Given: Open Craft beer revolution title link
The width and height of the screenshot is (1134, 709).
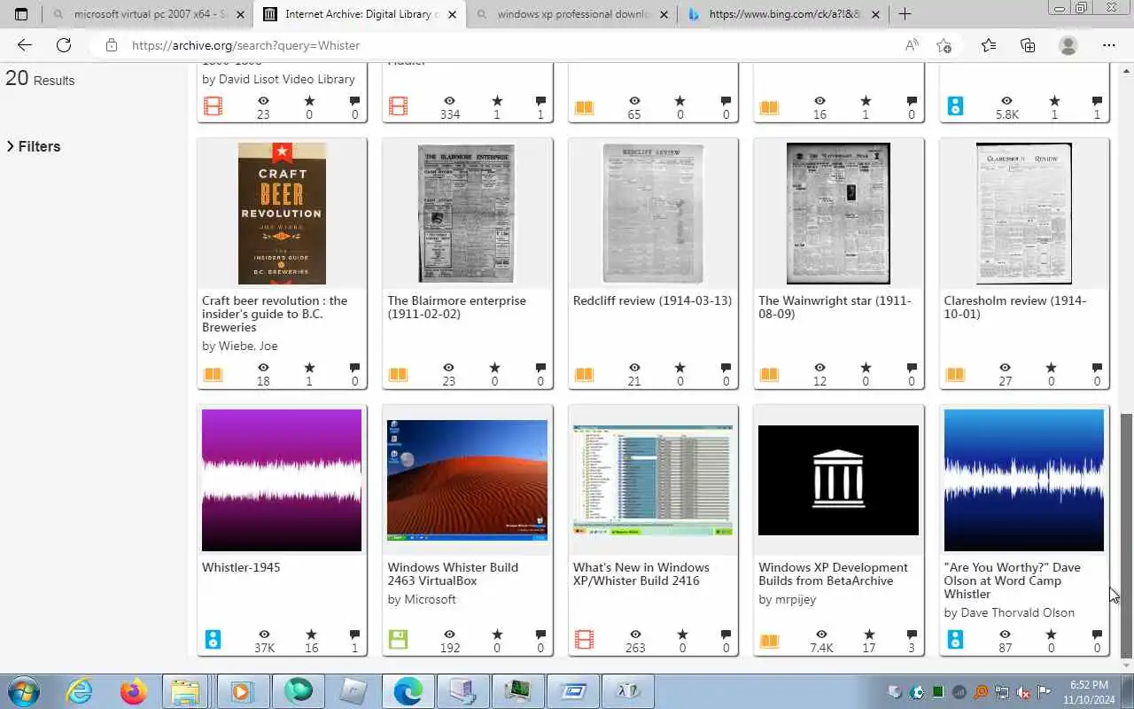Looking at the screenshot, I should 275,314.
